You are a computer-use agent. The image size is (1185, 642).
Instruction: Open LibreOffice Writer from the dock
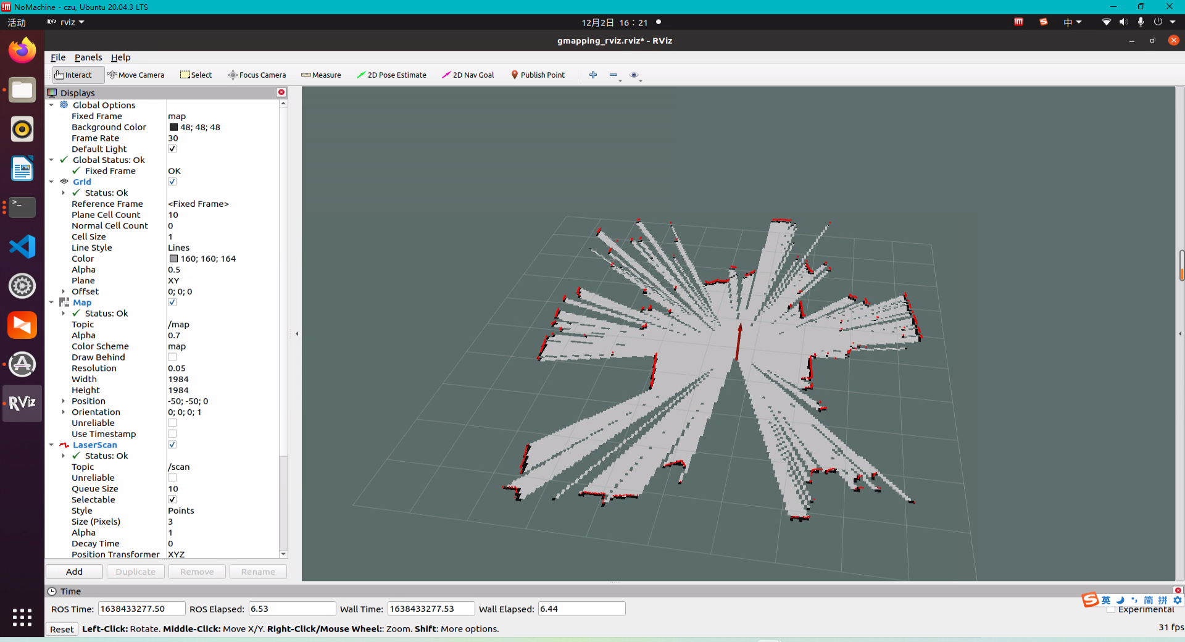pos(22,168)
